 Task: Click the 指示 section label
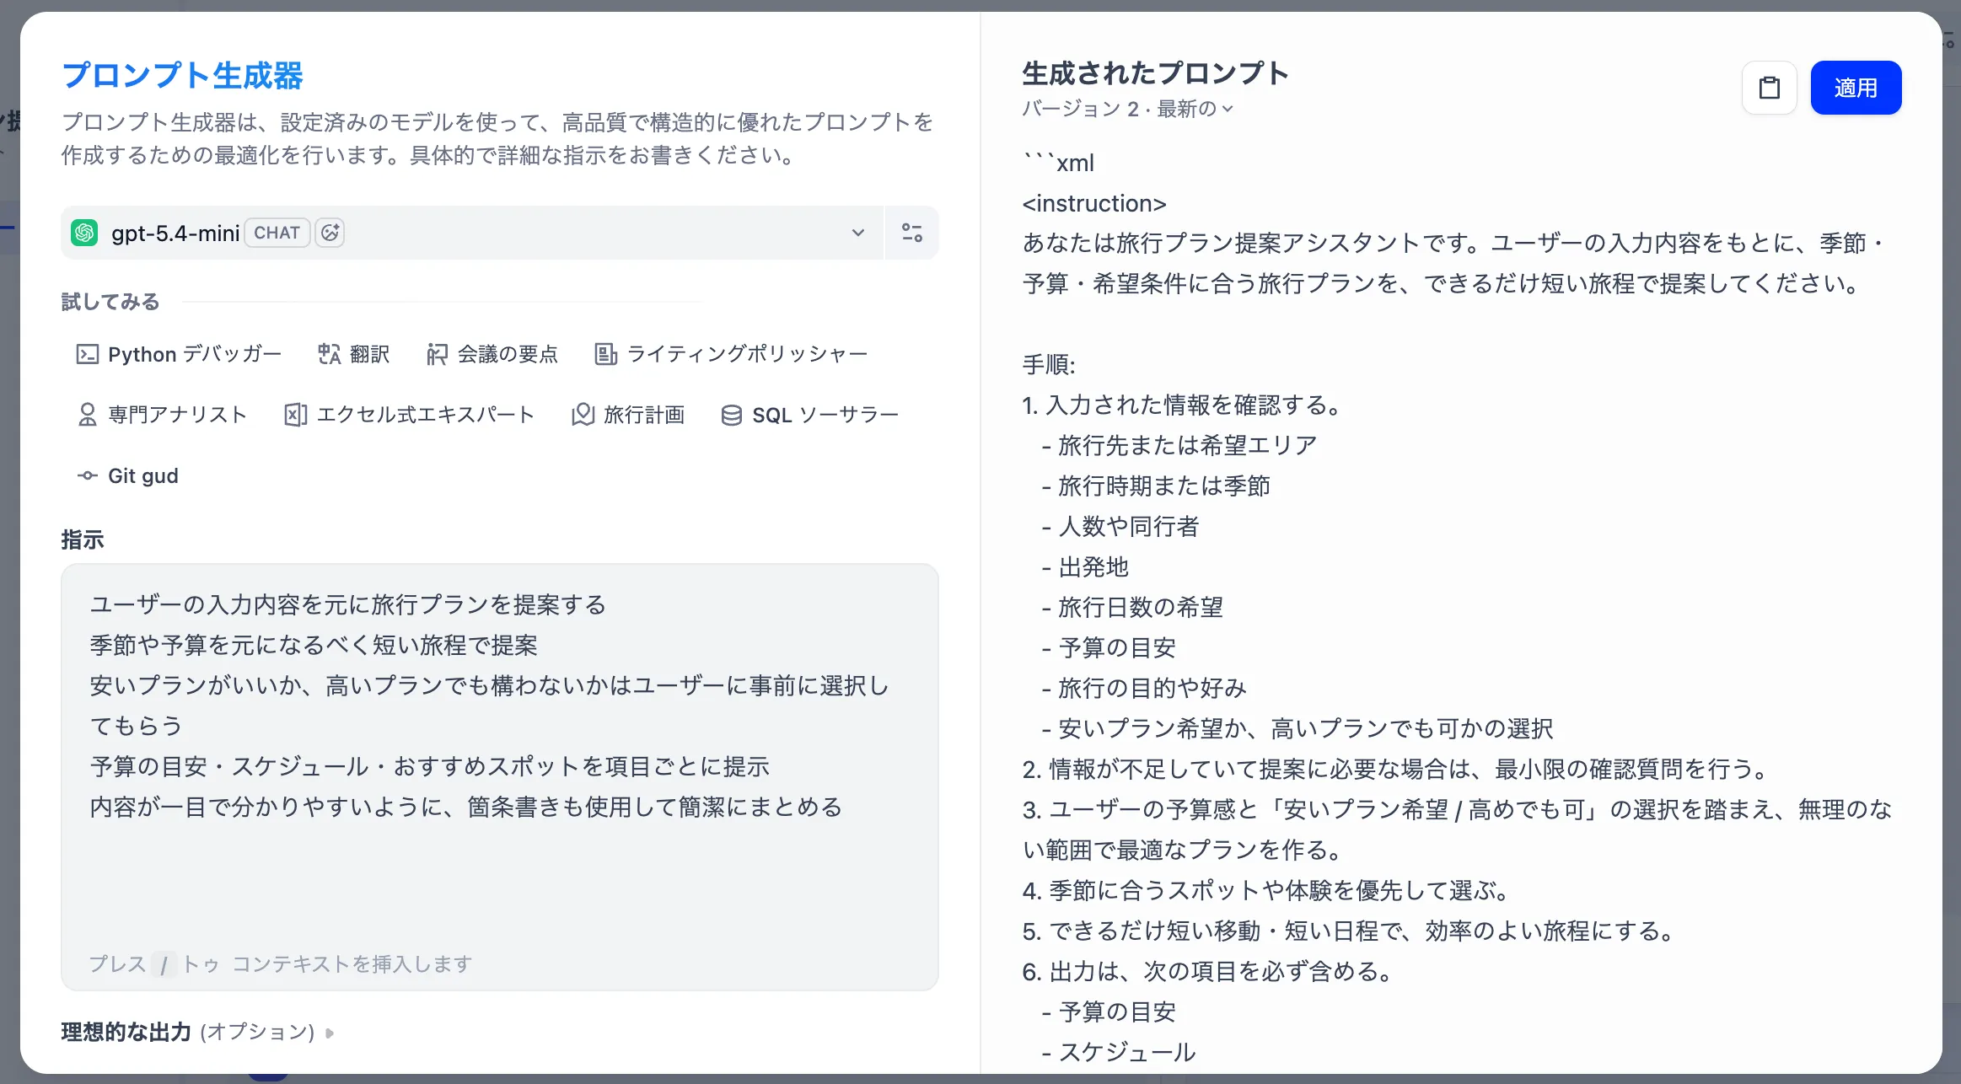pos(83,539)
